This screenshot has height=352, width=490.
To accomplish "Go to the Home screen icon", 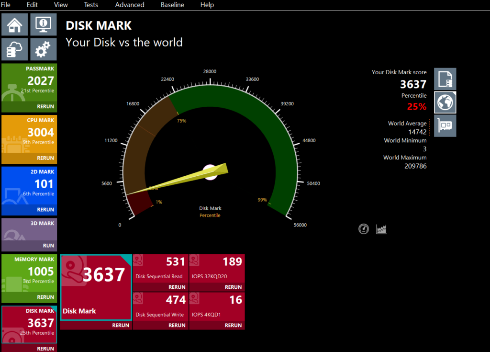I will point(14,24).
